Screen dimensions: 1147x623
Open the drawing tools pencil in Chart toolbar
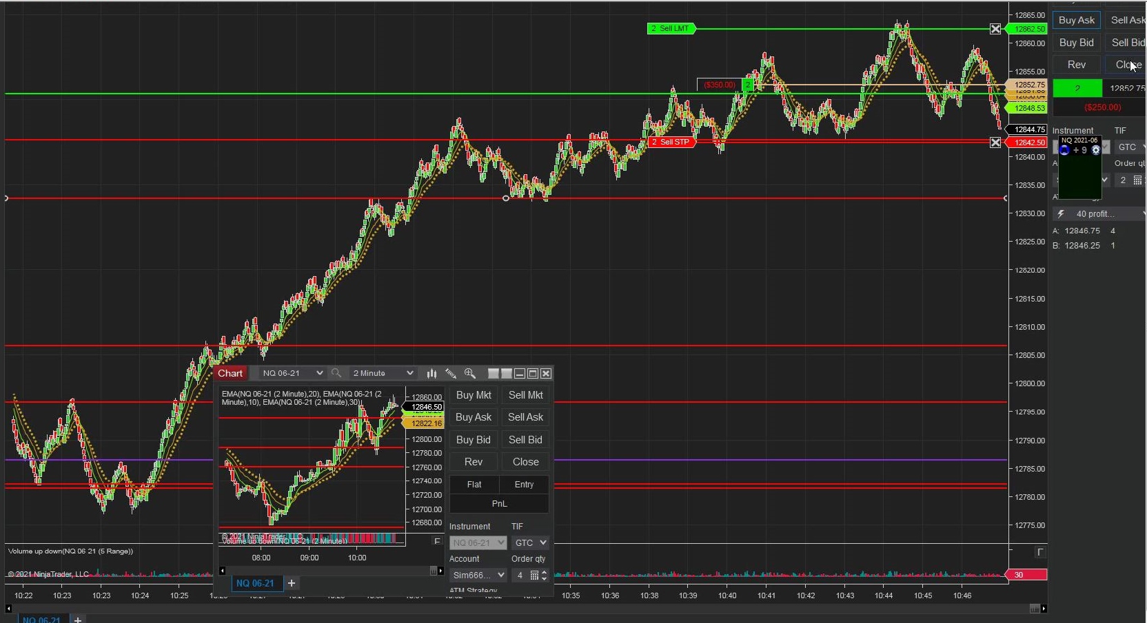tap(451, 373)
